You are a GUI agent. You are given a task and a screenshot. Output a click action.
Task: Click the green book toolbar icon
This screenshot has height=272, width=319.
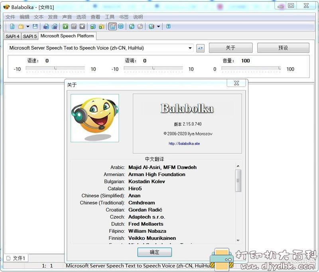coord(132,26)
